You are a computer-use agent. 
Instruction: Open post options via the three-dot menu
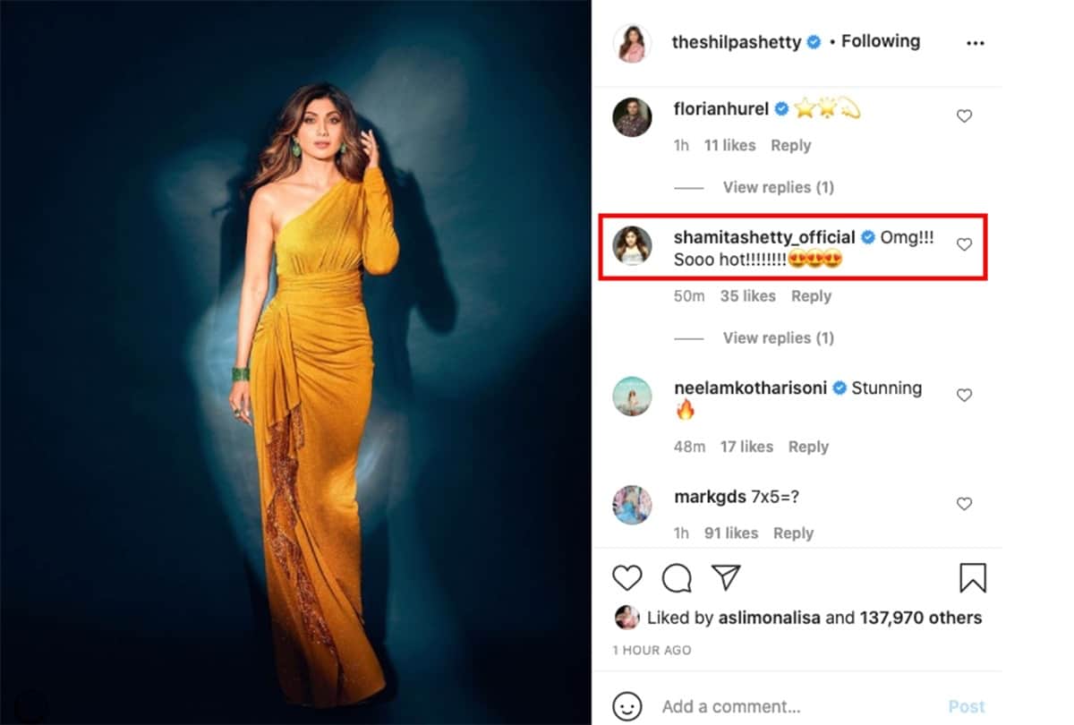coord(976,42)
